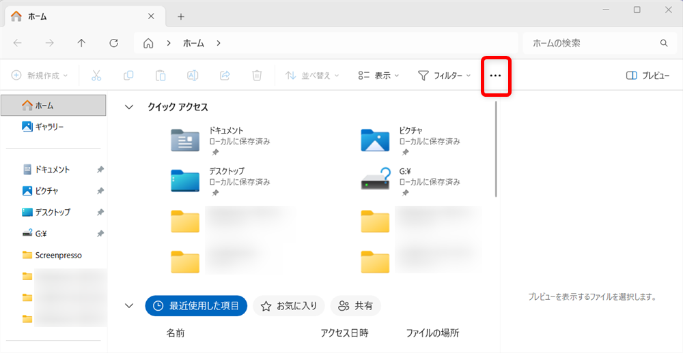Click the Share icon in toolbar

[225, 76]
